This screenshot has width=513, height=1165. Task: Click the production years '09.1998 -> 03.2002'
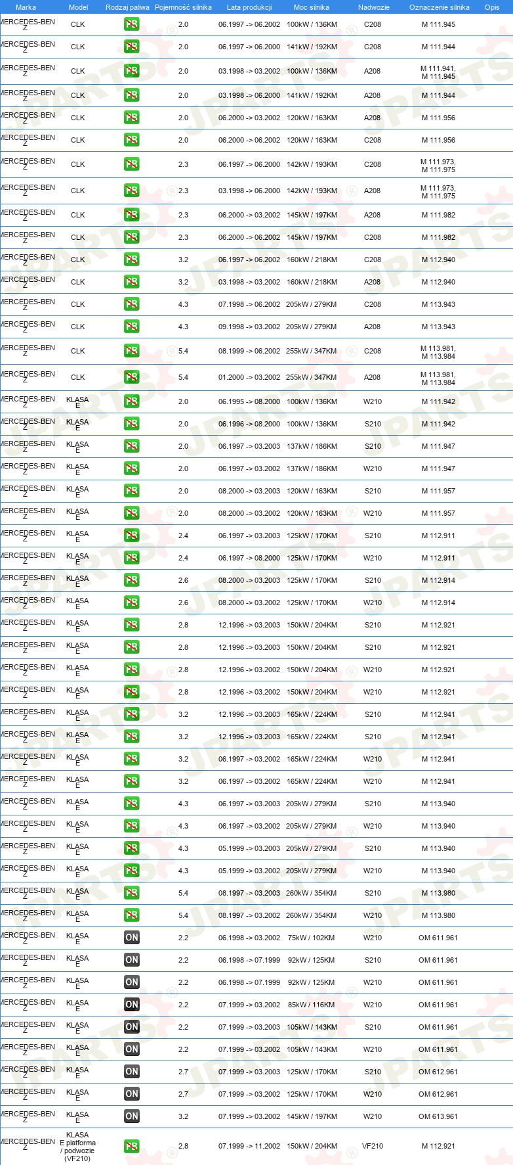point(249,327)
